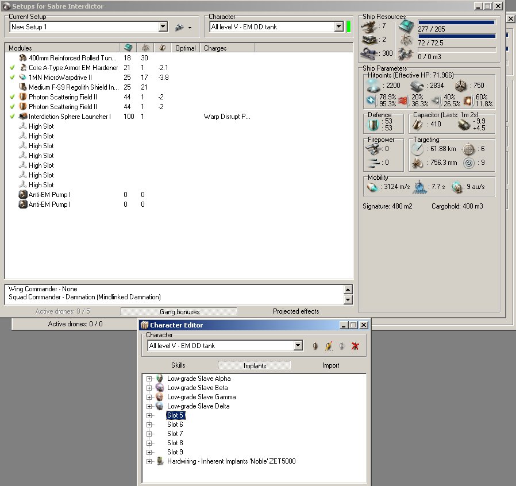Sort modules by powergrid column icon

pyautogui.click(x=145, y=48)
